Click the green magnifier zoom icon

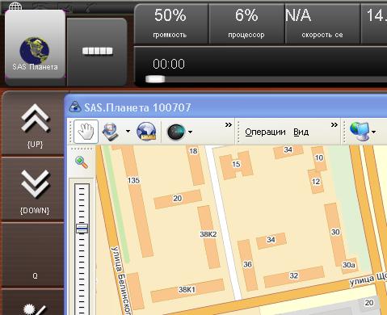82,162
